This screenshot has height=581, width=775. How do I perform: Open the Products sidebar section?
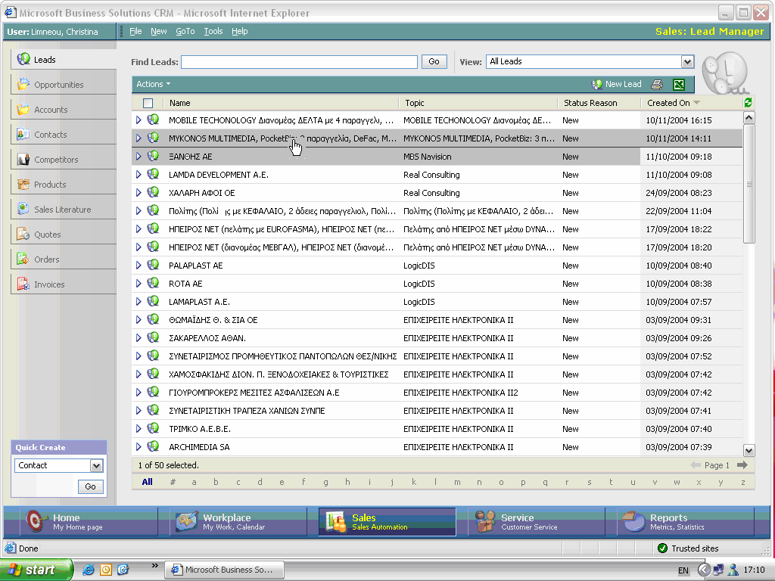[x=64, y=185]
